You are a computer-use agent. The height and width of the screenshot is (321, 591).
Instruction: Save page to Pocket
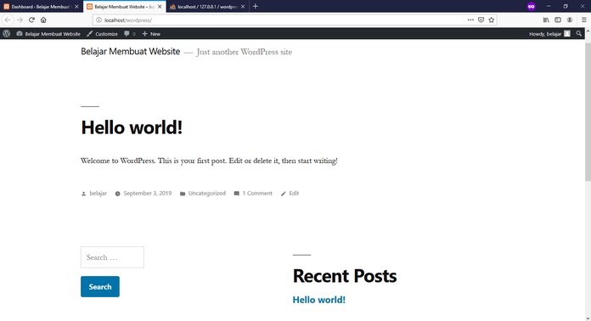[481, 20]
